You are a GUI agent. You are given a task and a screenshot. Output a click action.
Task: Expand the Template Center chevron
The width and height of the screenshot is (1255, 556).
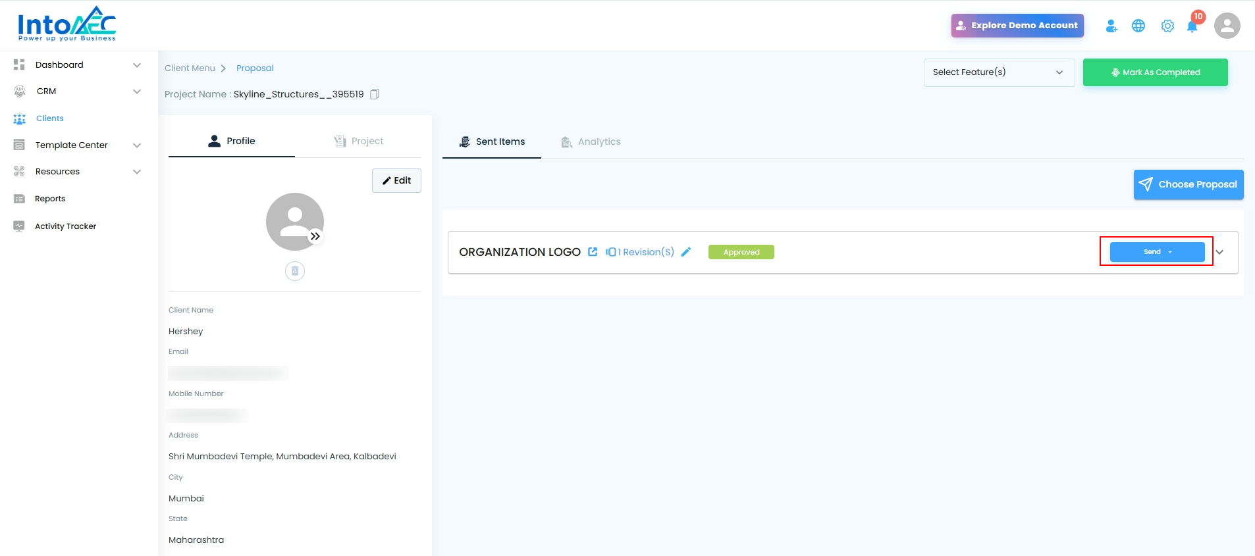[137, 145]
